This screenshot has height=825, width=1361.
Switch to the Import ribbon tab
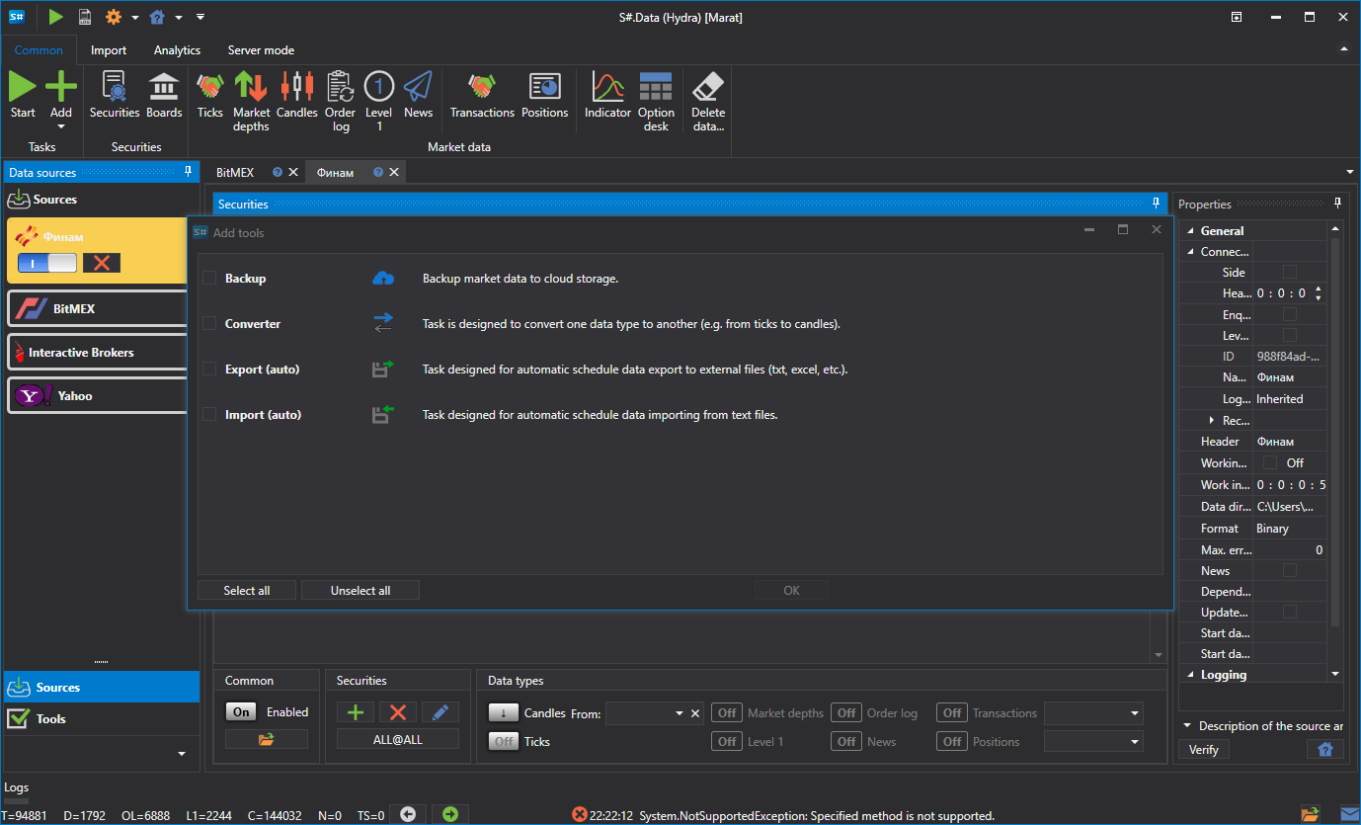click(109, 50)
